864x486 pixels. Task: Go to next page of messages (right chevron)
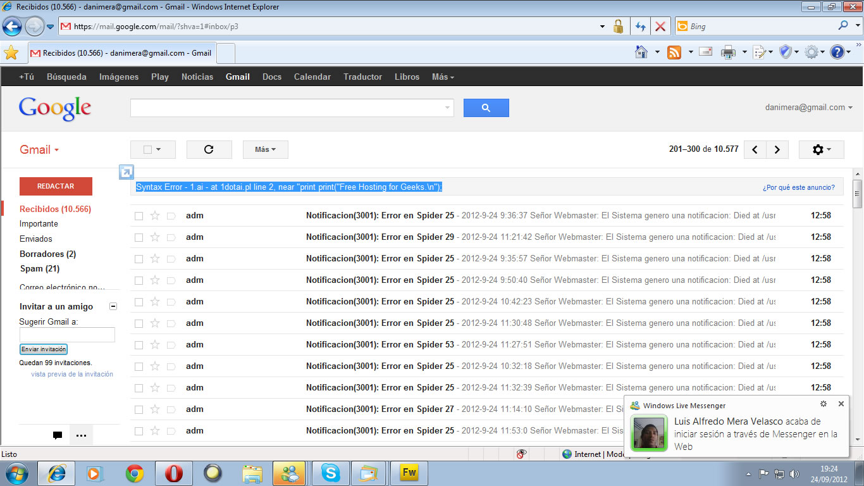(777, 149)
